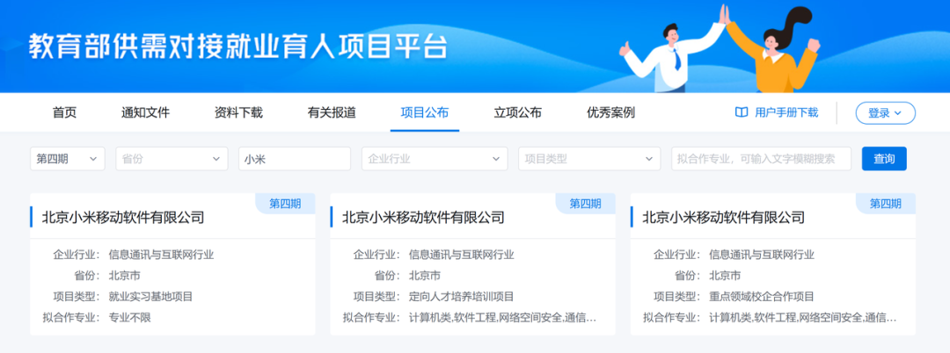Viewport: 950px width, 353px height.
Task: Click the 小米 company search field
Action: (294, 159)
